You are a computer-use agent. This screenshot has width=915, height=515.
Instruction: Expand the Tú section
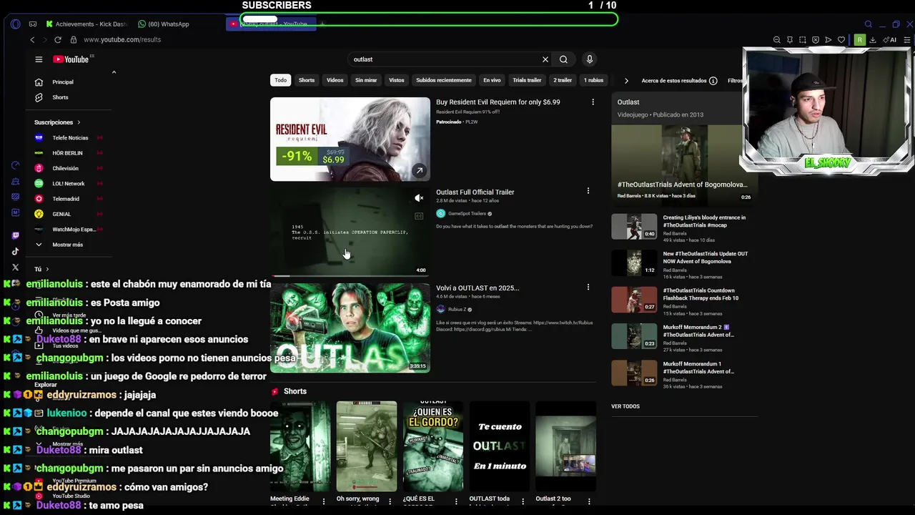coord(41,269)
